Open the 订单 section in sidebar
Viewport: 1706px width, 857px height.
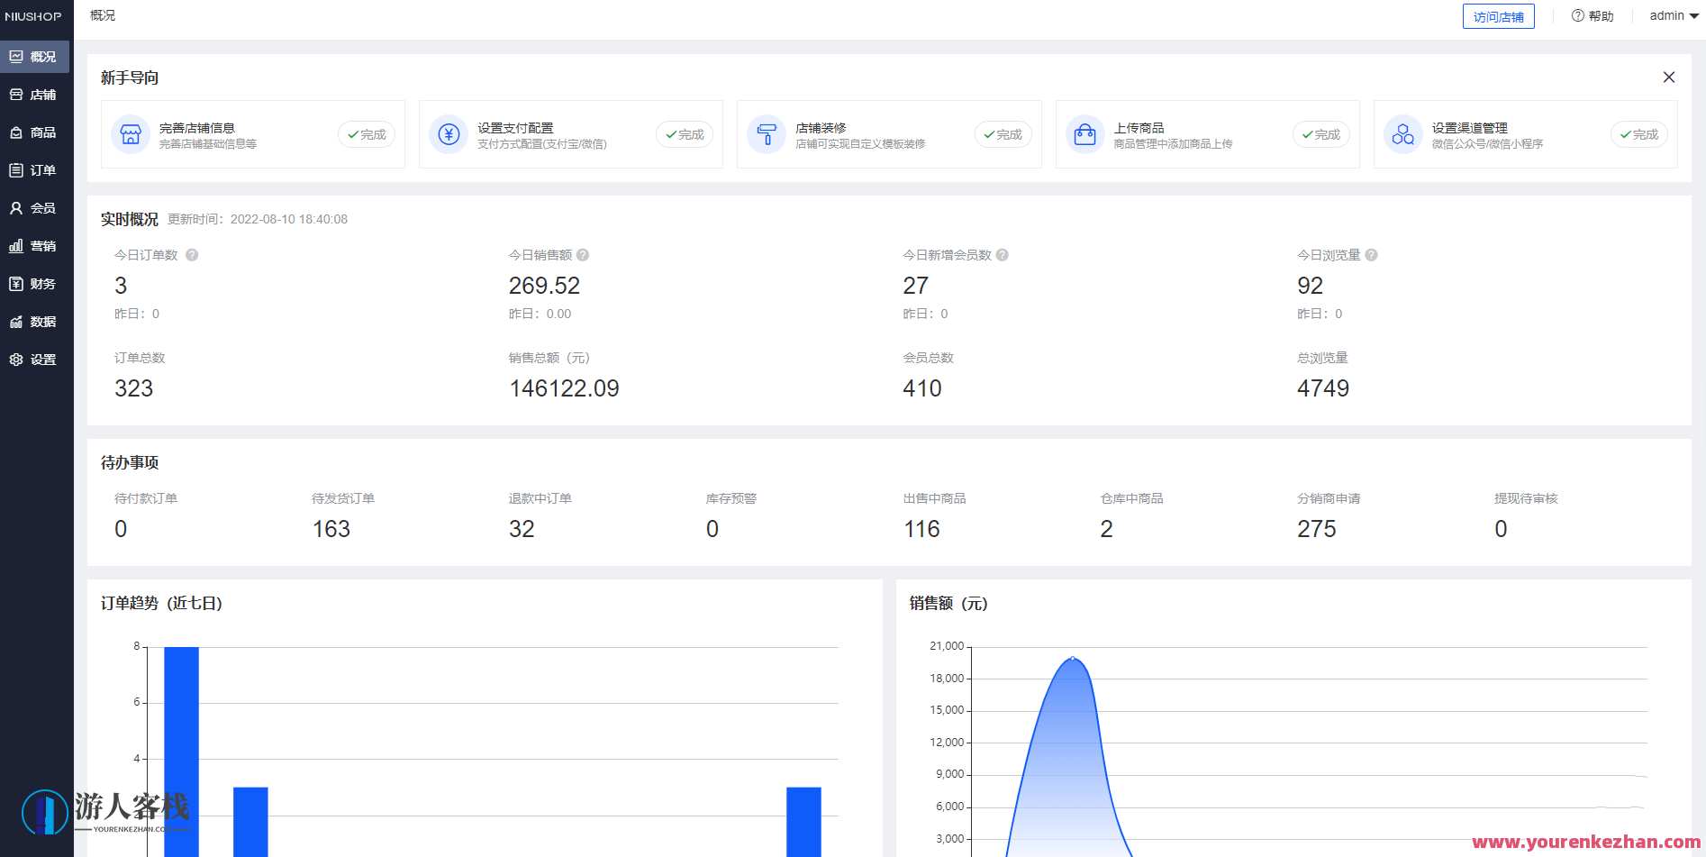tap(36, 169)
